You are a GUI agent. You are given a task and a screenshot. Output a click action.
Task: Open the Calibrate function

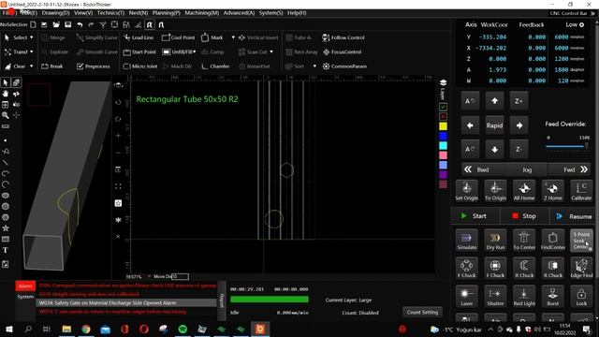coord(581,191)
